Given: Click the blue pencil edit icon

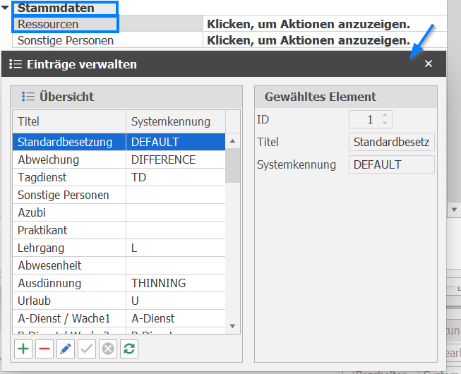Looking at the screenshot, I should pos(65,349).
